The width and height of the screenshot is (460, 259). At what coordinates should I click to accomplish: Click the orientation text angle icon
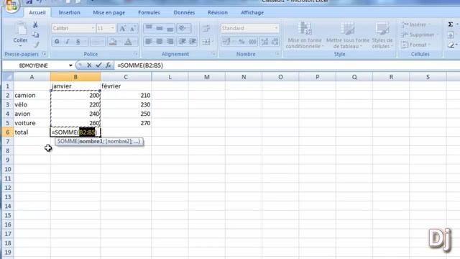[x=183, y=28]
